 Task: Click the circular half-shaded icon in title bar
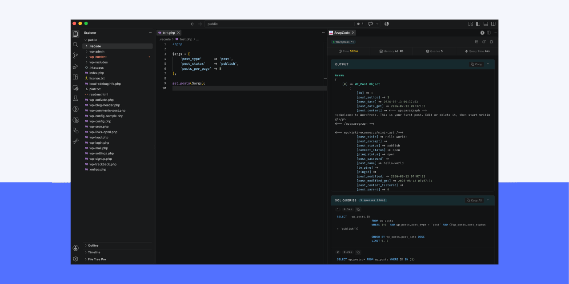coord(386,24)
